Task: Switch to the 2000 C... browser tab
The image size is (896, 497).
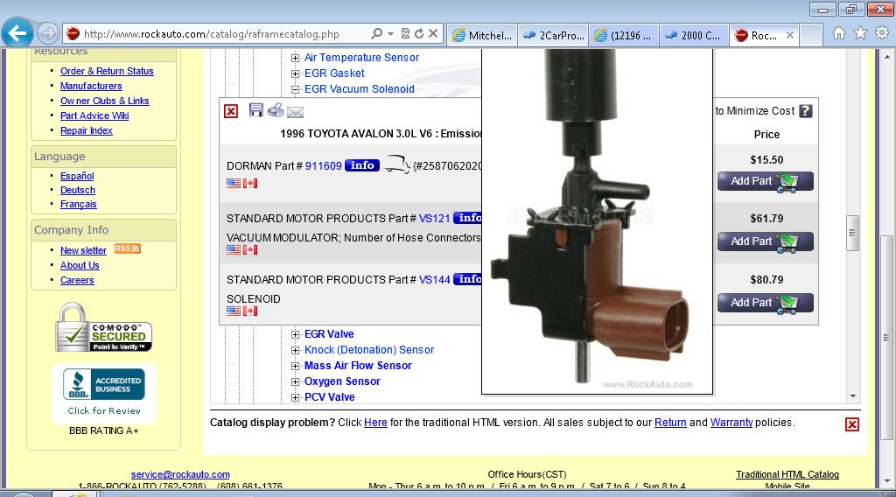Action: click(694, 35)
